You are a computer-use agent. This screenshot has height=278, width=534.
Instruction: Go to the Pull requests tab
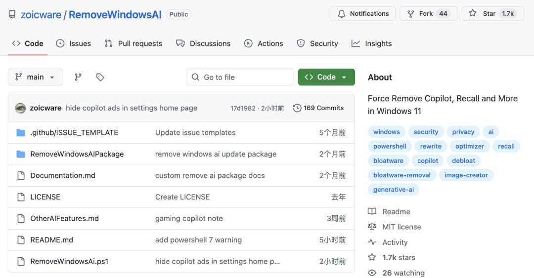(x=133, y=43)
